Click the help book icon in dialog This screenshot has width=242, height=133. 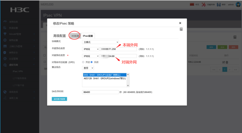point(181,29)
